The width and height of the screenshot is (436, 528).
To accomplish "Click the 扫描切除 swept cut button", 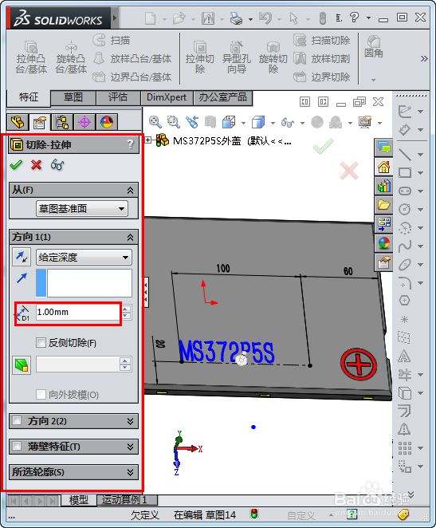I will (321, 41).
